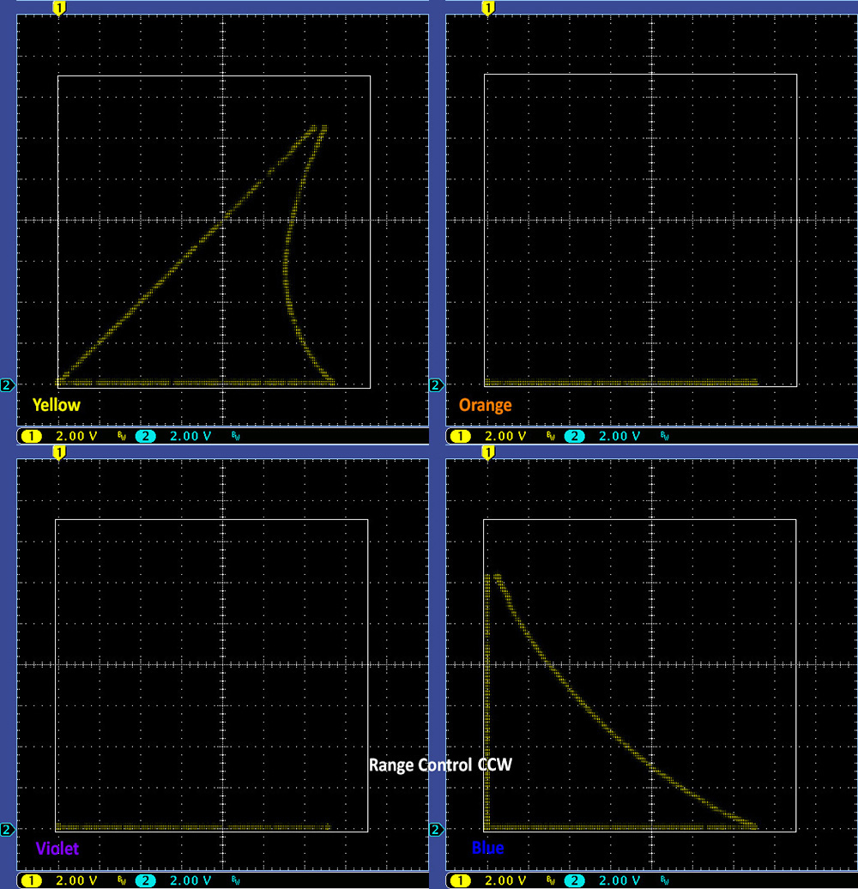This screenshot has height=889, width=858.
Task: Click the Range Control CCW annotation
Action: click(x=440, y=764)
